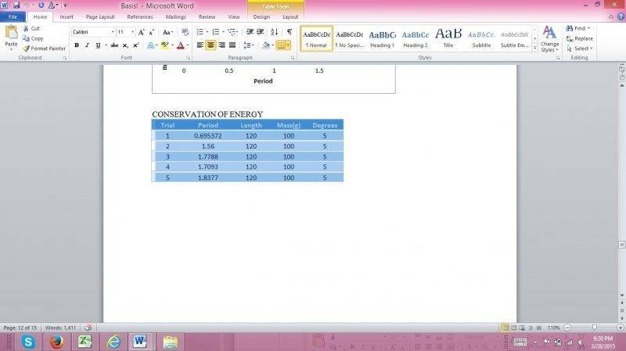Click the 0.695372 Period table cell
626x351 pixels.
click(208, 135)
